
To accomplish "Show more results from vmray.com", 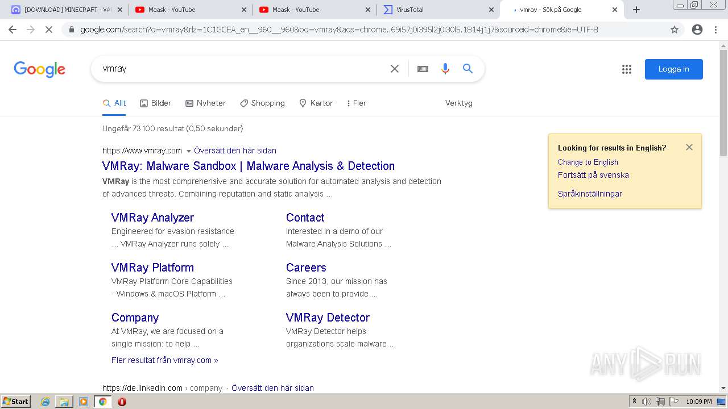I will (164, 360).
